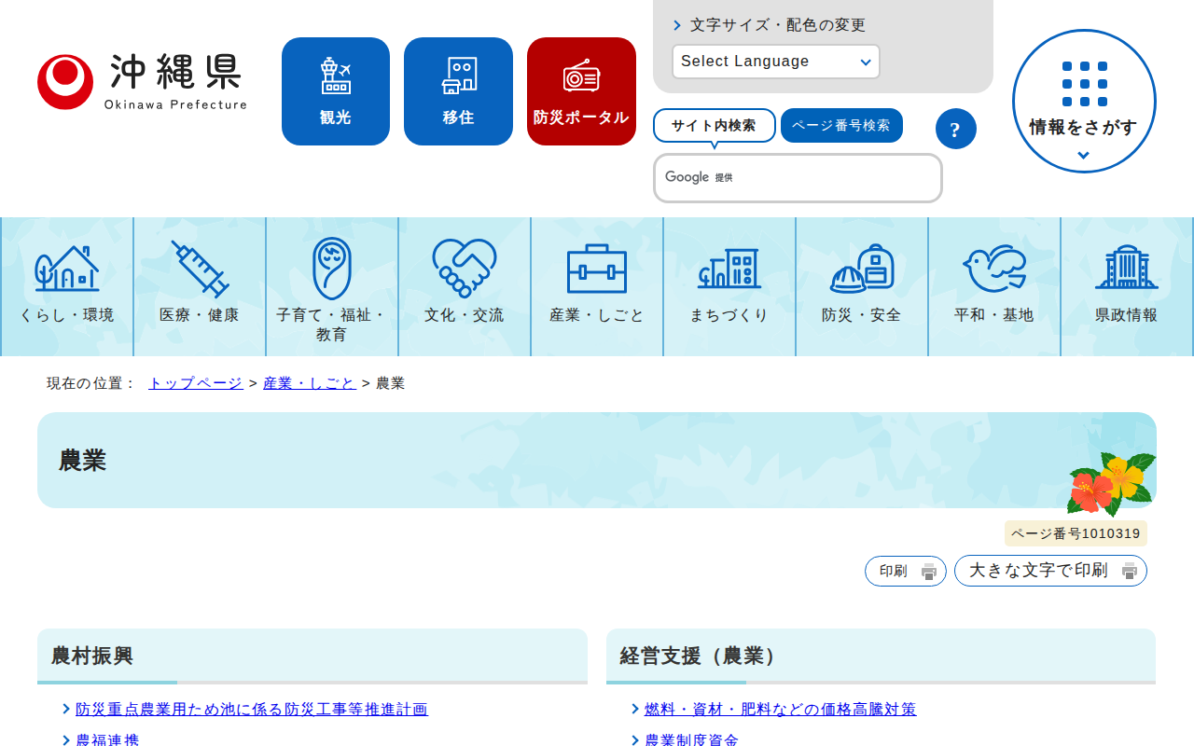Click the 大きな文字で印刷 button
The image size is (1194, 746).
1049,571
